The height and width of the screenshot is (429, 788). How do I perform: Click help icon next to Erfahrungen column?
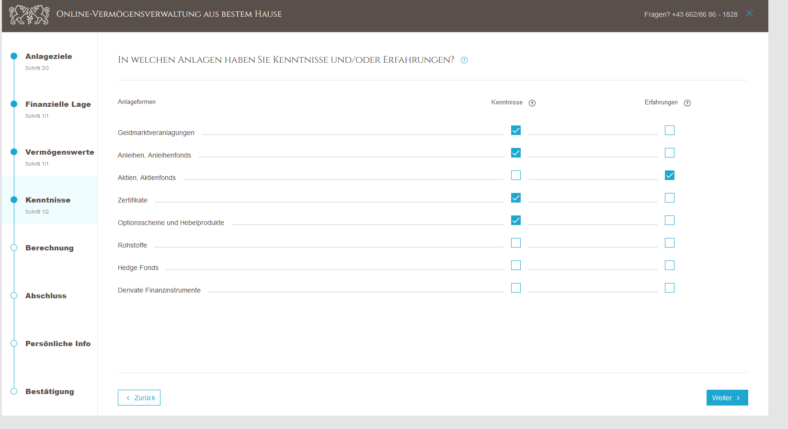tap(687, 103)
